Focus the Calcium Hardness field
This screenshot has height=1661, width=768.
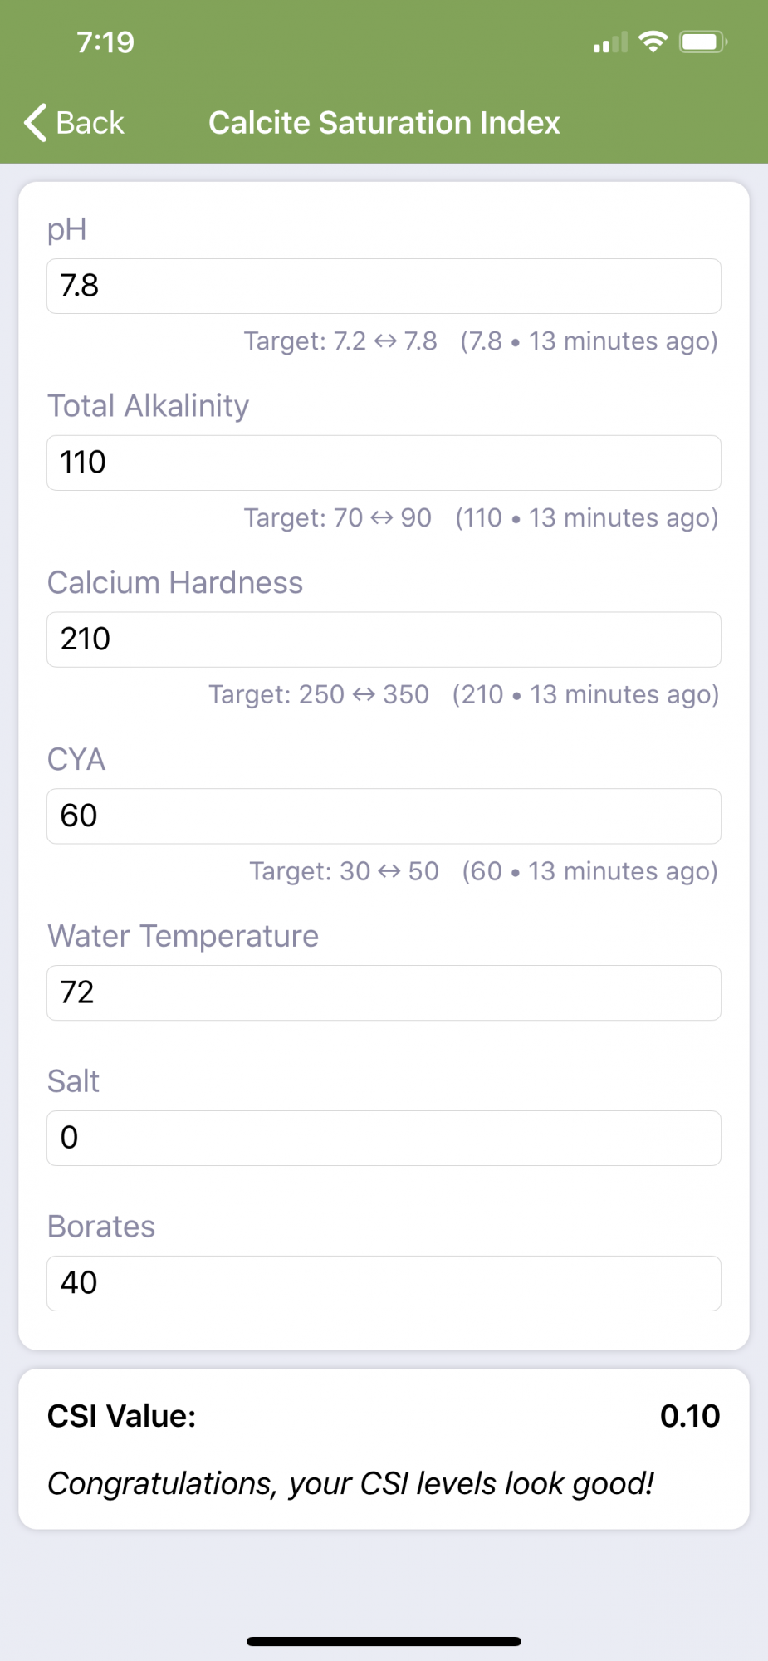coord(384,639)
